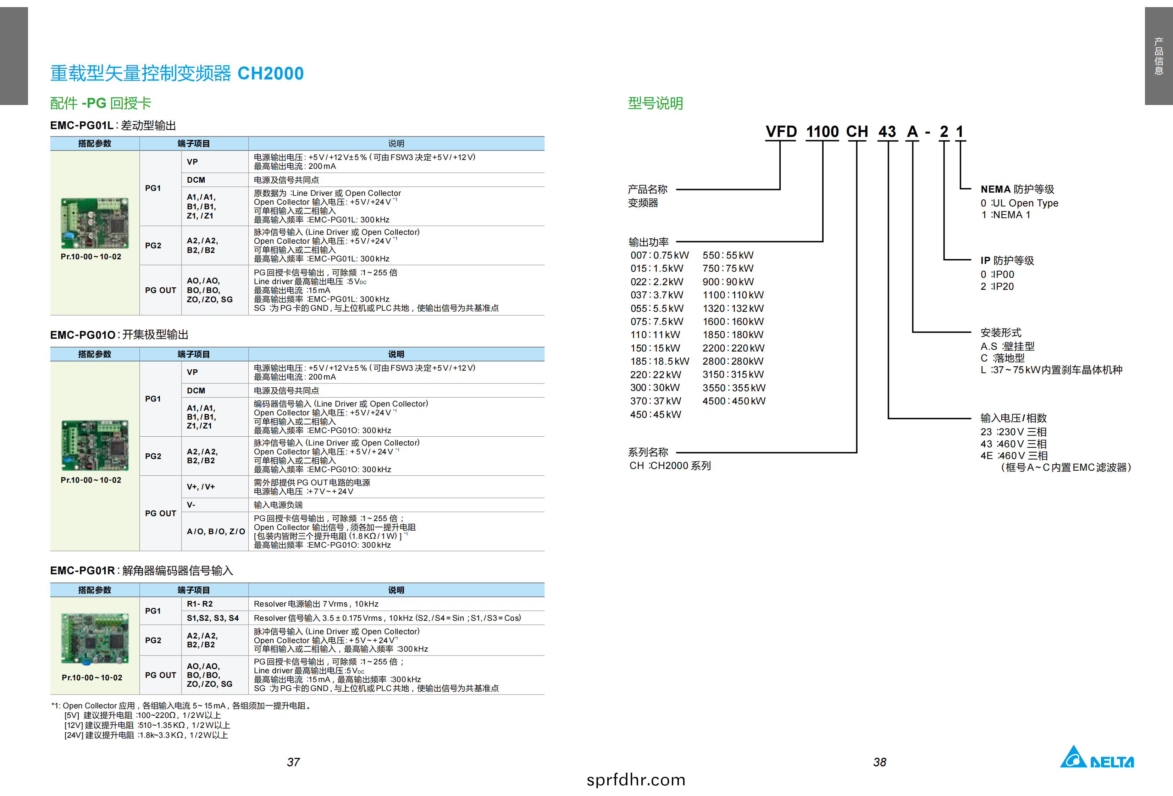
Task: Click the power entry 185 : 18.5kW
Action: click(x=660, y=361)
